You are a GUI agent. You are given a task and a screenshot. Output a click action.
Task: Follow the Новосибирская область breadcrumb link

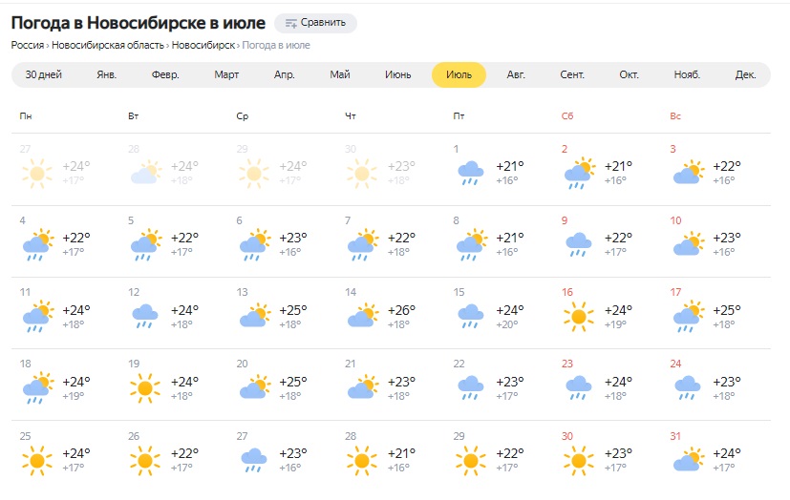click(108, 45)
